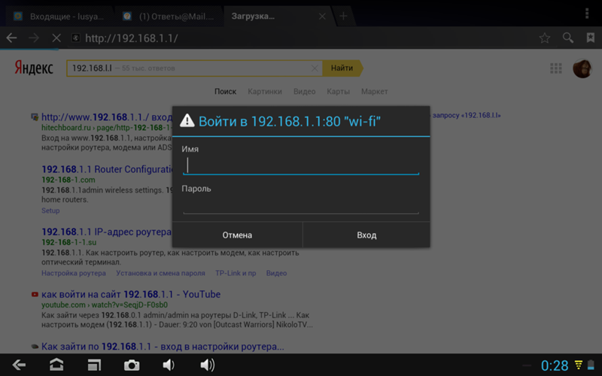
Task: Tap the Android back navigation button
Action: [x=19, y=365]
